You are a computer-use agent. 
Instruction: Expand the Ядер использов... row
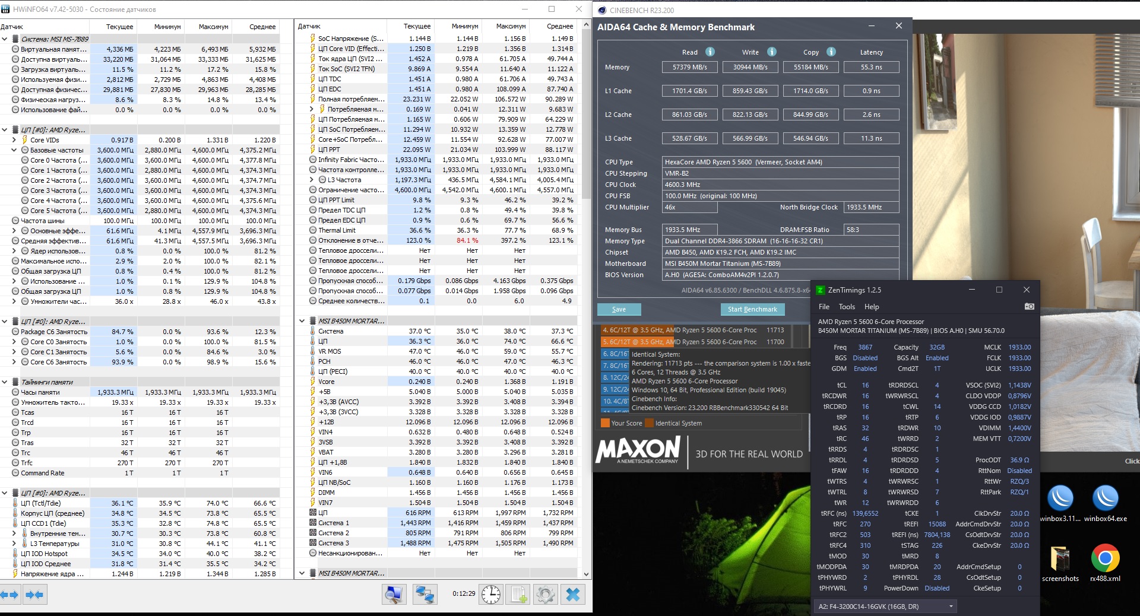(14, 251)
